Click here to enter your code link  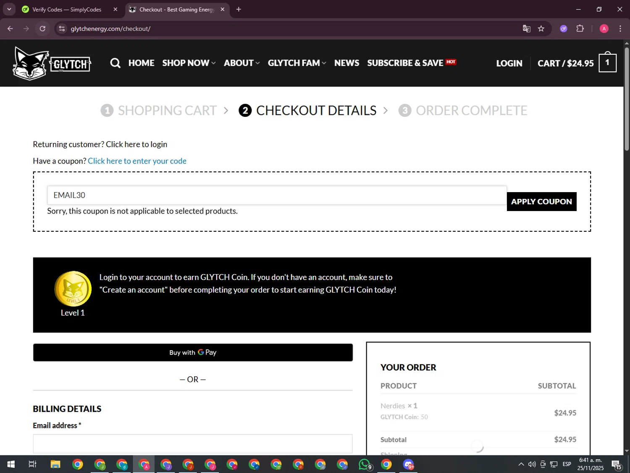(137, 161)
